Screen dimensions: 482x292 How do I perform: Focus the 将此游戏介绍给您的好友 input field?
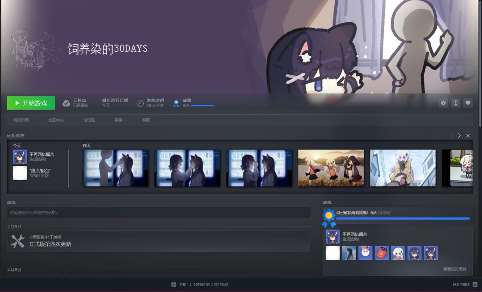[x=158, y=213]
